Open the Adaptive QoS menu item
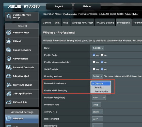 [22, 76]
